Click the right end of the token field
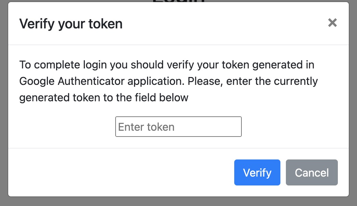This screenshot has height=206, width=357. pos(236,127)
